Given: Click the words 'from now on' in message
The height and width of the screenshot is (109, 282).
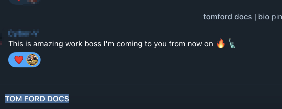Looking at the screenshot, I should click(x=191, y=44).
